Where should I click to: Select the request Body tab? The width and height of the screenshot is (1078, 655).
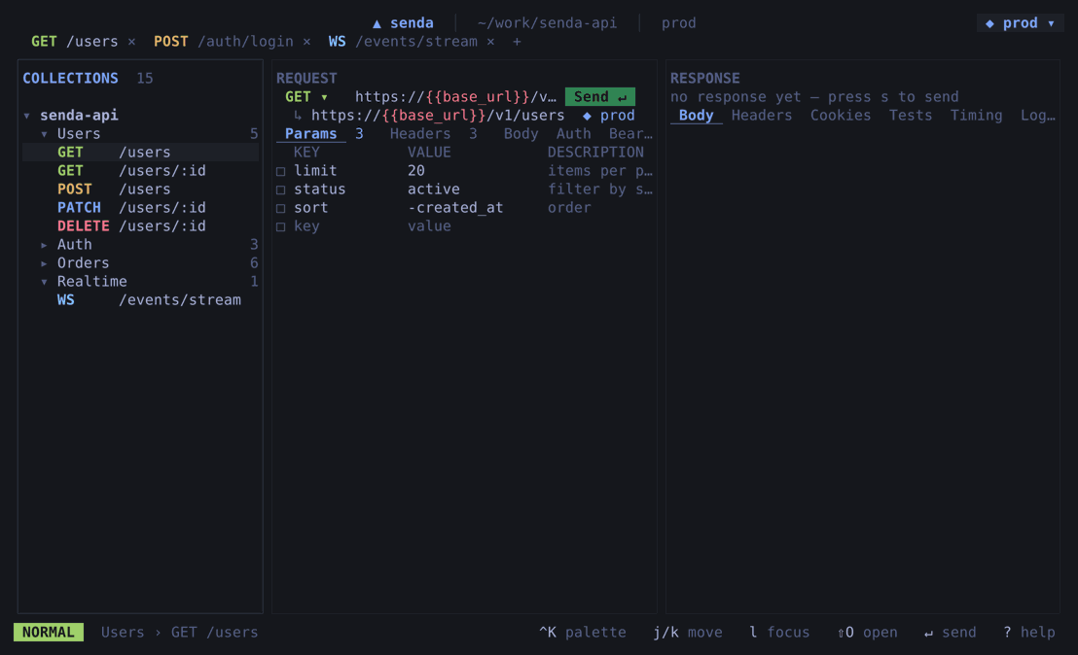(x=521, y=134)
